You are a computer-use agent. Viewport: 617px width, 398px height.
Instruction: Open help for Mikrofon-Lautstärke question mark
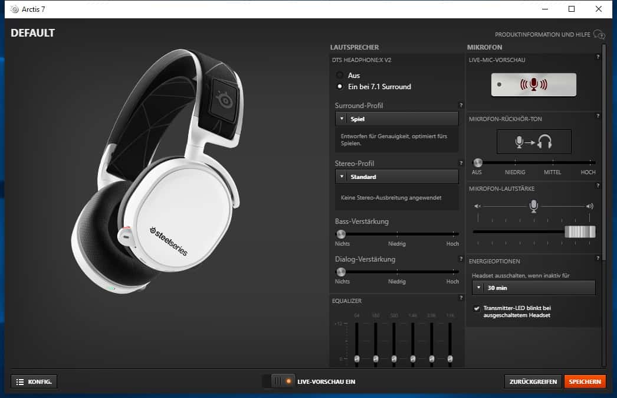pyautogui.click(x=598, y=185)
